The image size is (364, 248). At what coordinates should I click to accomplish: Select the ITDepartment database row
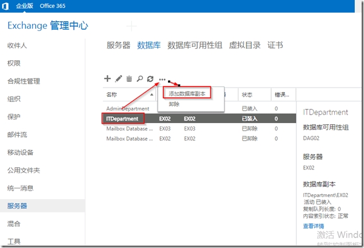click(x=199, y=119)
